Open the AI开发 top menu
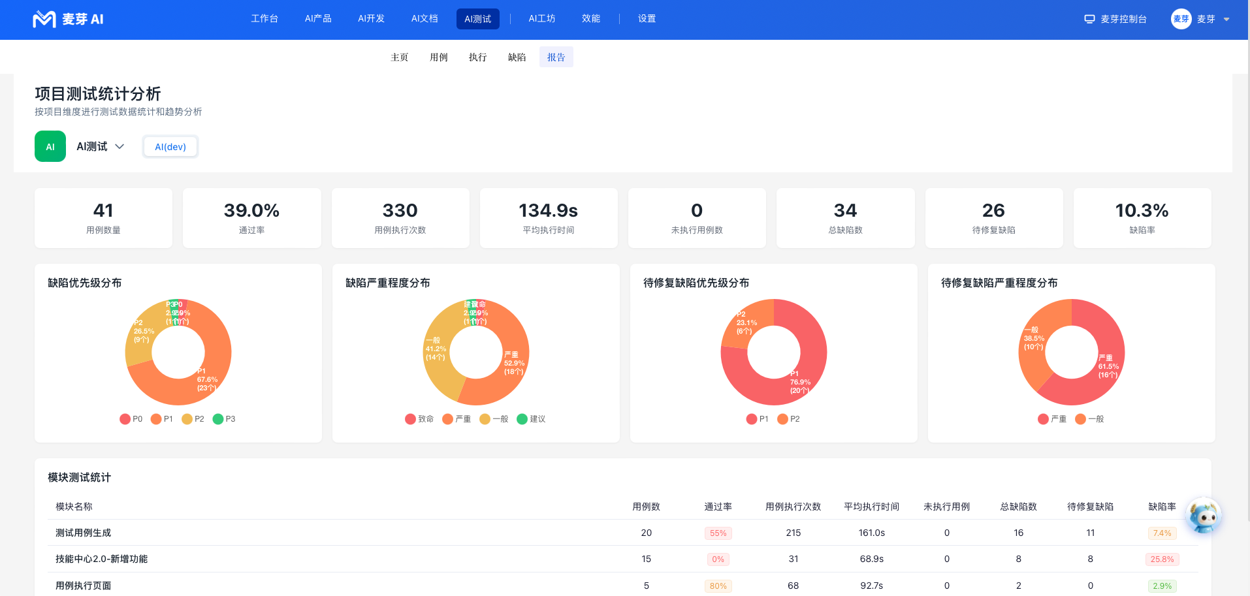This screenshot has height=596, width=1250. 371,19
